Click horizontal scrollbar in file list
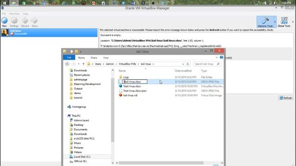Viewport: 296px width, 166px height. point(161,163)
